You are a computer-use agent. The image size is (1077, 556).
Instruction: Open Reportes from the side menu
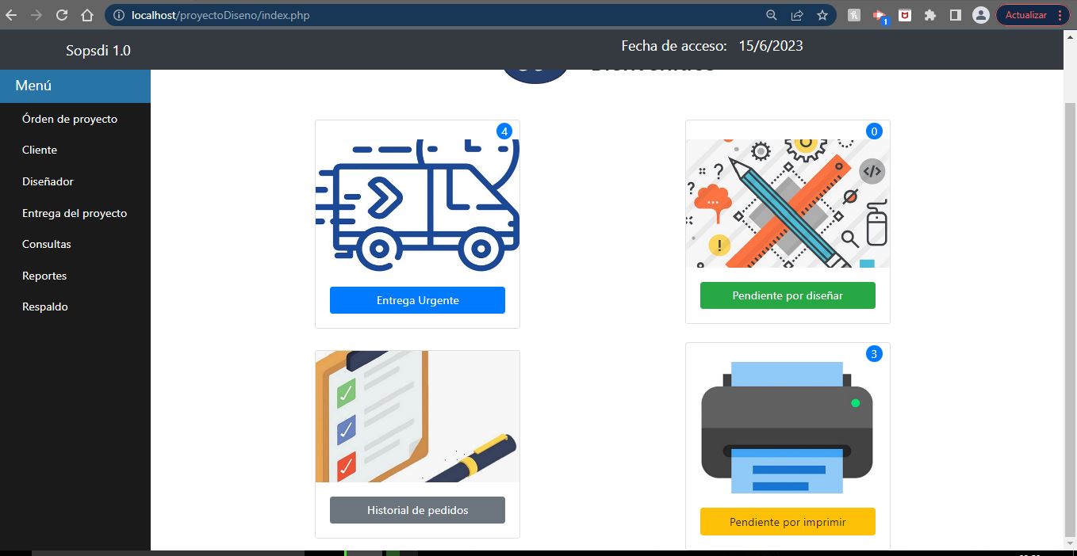point(44,276)
